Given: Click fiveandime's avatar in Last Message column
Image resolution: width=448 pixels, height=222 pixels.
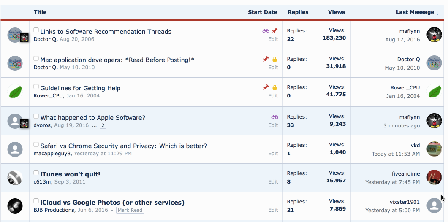Looking at the screenshot, I should [x=434, y=177].
